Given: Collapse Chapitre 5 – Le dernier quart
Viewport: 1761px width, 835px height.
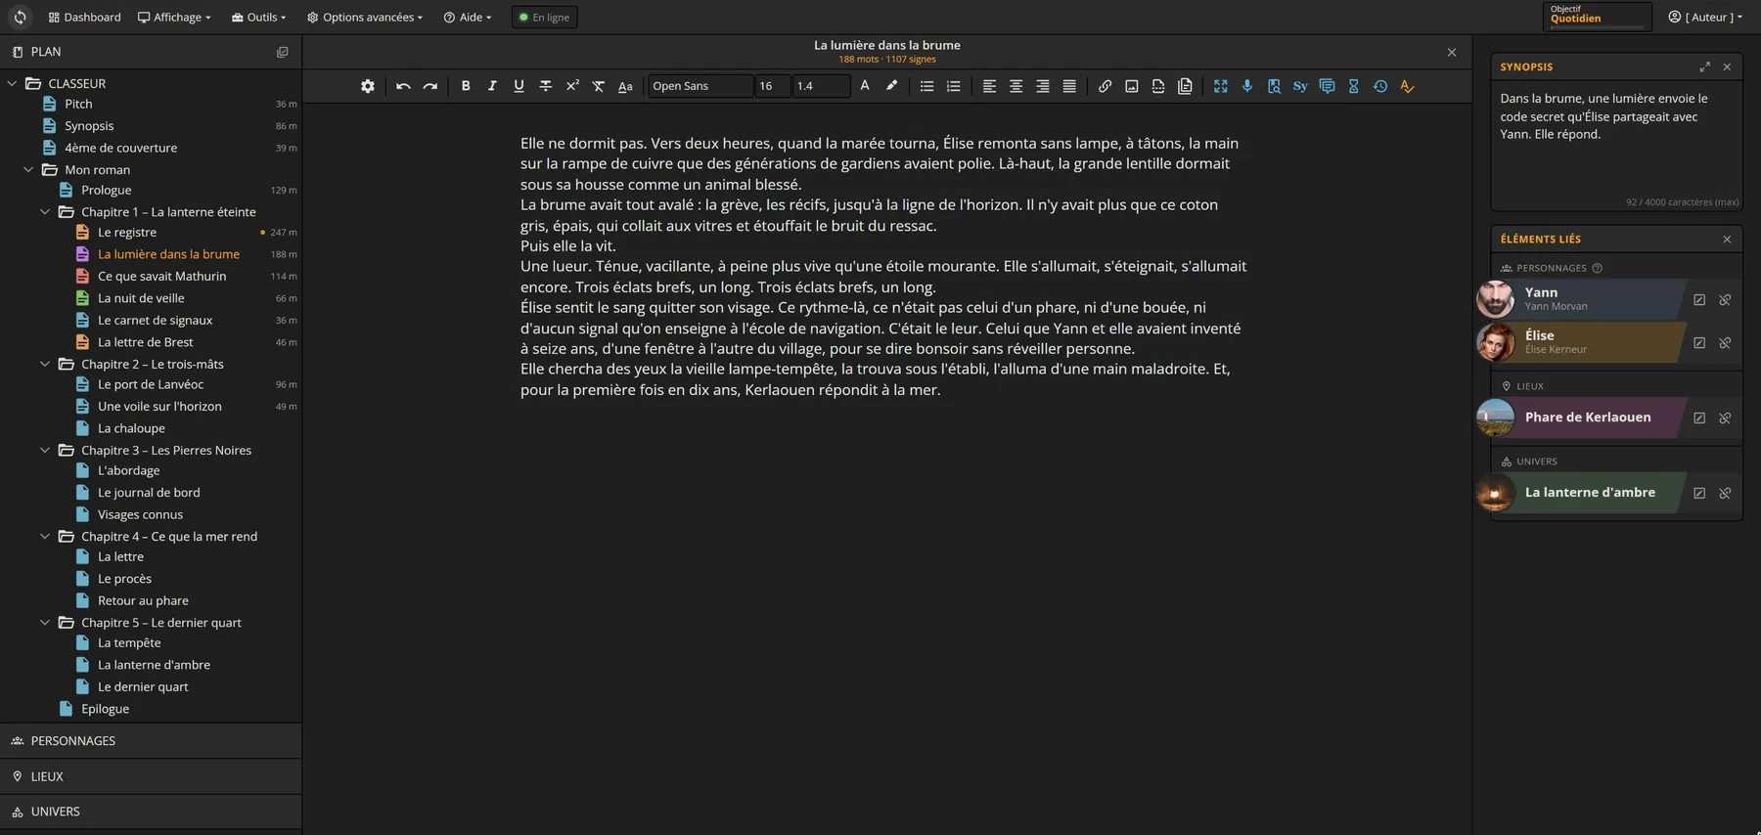Looking at the screenshot, I should click(x=45, y=622).
